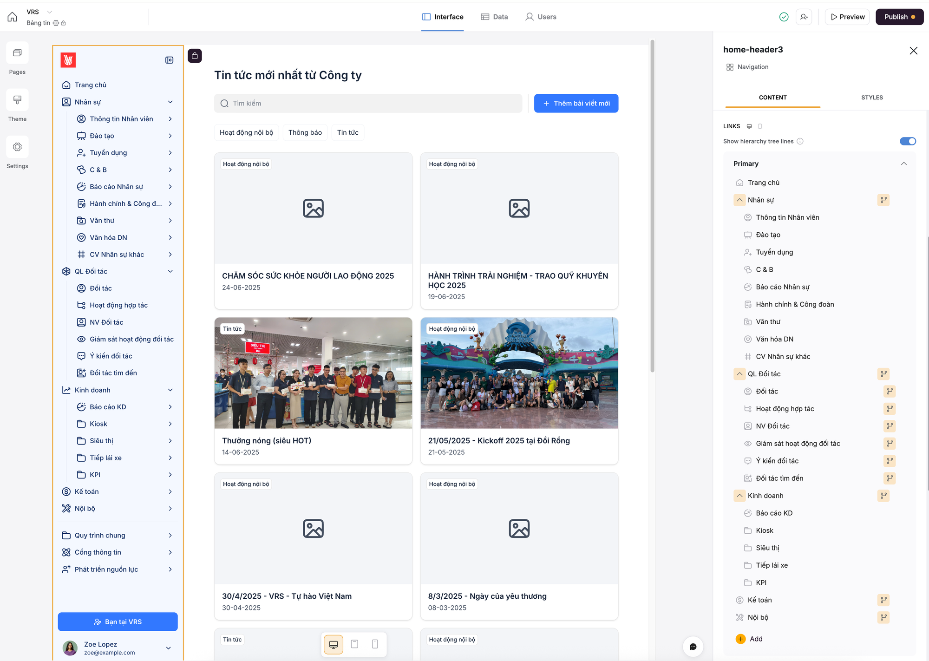Click the mobile links icon next to LINKS
Viewport: 929px width, 661px height.
(760, 126)
